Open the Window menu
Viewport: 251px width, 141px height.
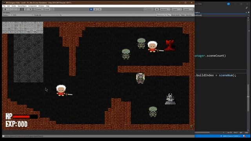pos(41,6)
